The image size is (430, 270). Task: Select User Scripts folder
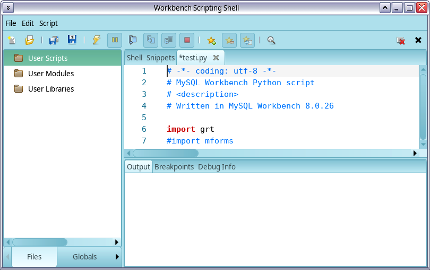point(63,58)
